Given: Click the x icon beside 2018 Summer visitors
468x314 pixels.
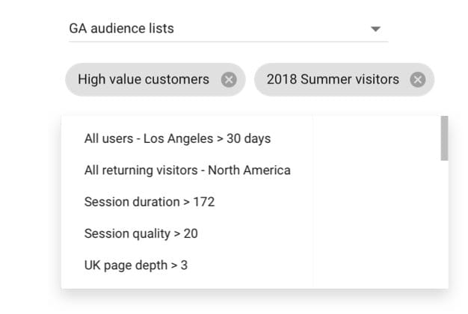Looking at the screenshot, I should point(418,80).
